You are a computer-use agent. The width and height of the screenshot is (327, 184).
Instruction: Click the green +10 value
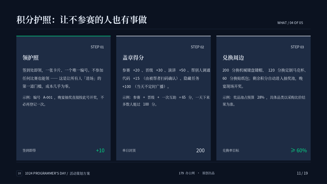100,151
